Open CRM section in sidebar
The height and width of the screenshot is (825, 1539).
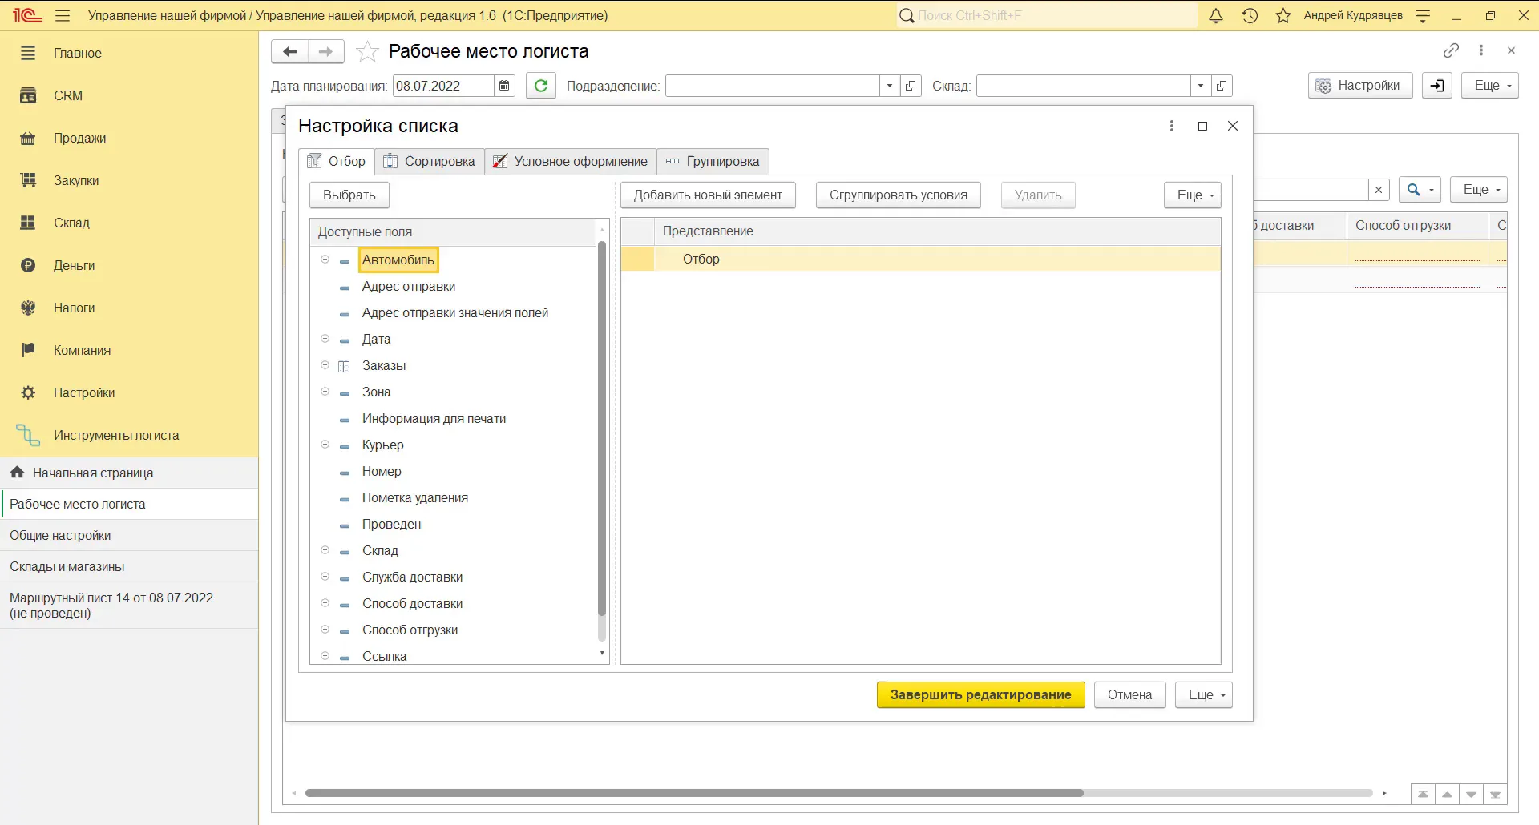coord(68,95)
